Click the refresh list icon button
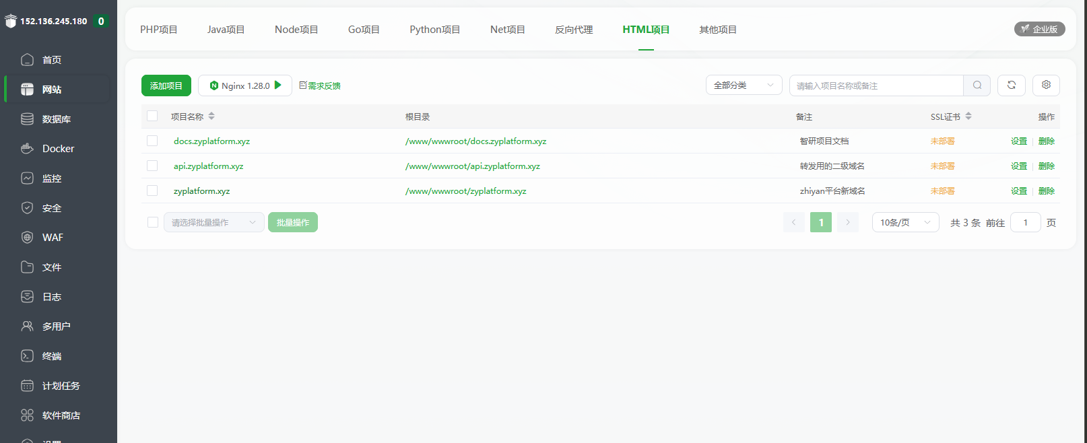The image size is (1087, 443). click(1011, 86)
